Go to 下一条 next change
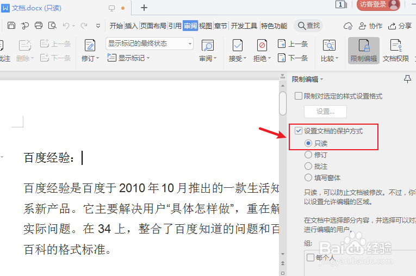The image size is (416, 276). 293,58
